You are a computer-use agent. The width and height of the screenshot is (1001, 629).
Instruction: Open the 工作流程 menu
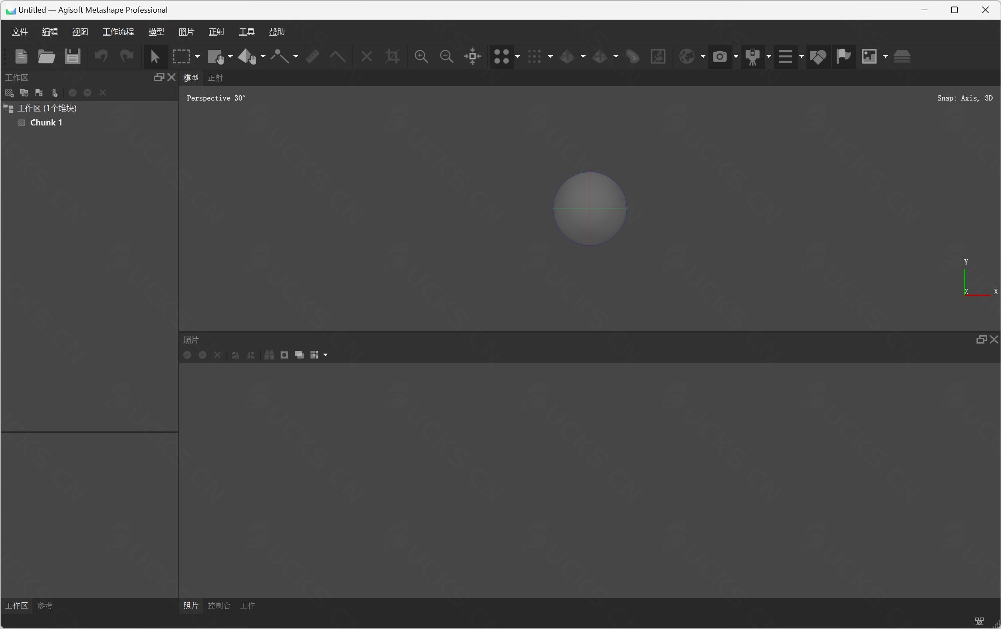[x=118, y=32]
